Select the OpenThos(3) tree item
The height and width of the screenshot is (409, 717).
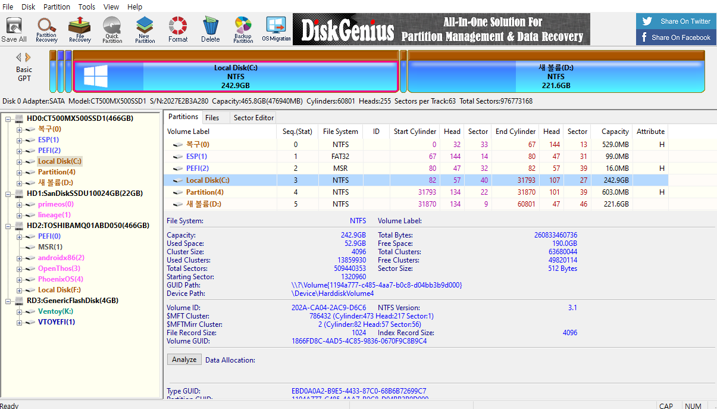(59, 268)
